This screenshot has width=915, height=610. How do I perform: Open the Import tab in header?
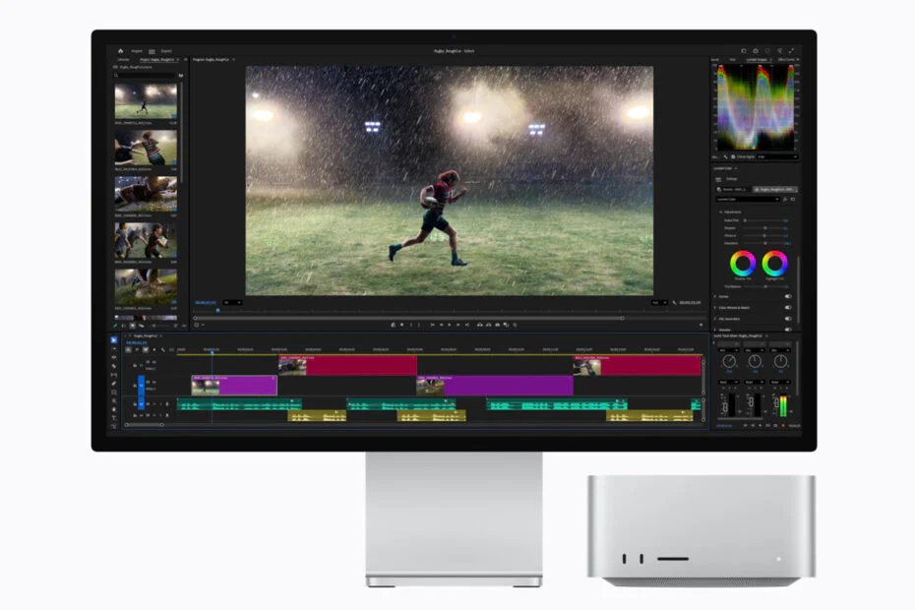tap(137, 51)
